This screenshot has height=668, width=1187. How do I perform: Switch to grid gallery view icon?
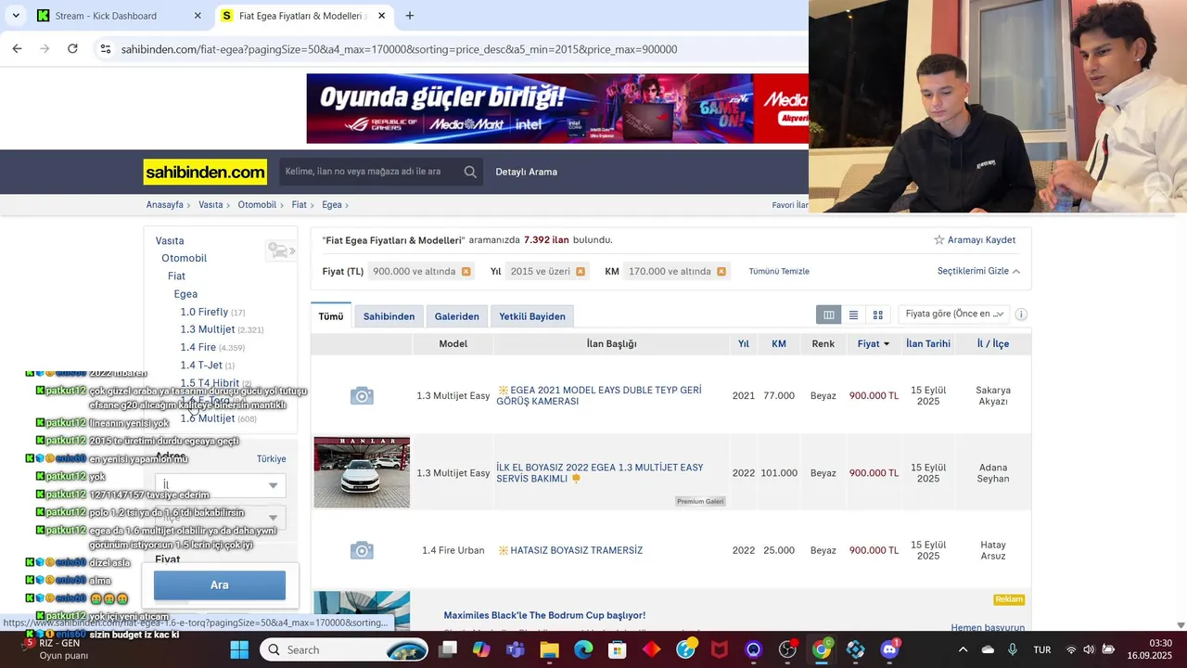tap(877, 315)
